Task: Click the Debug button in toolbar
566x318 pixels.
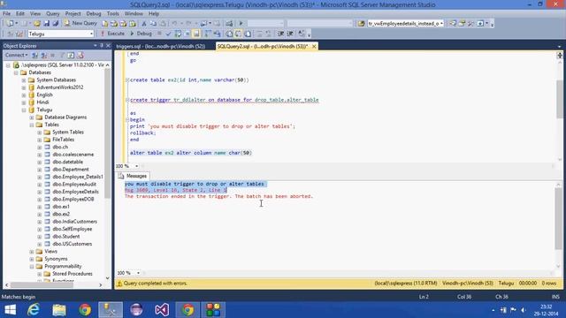Action: (x=141, y=34)
